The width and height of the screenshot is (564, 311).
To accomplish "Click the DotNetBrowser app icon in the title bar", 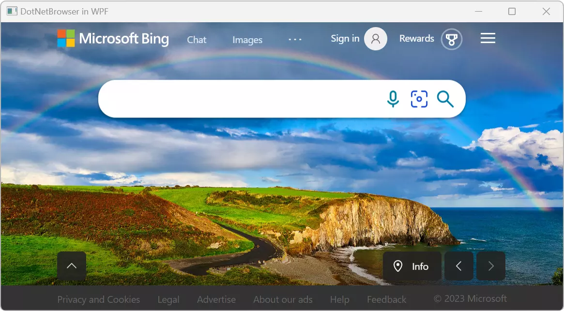I will [x=12, y=11].
